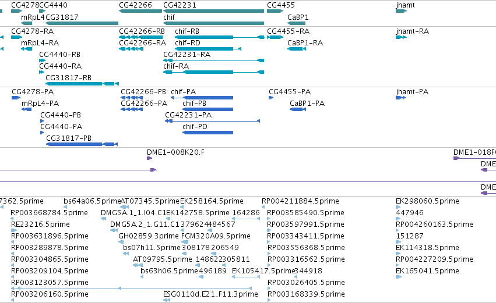This screenshot has width=496, height=303.
Task: Click the CG4455-PA protein label
Action: (x=290, y=92)
